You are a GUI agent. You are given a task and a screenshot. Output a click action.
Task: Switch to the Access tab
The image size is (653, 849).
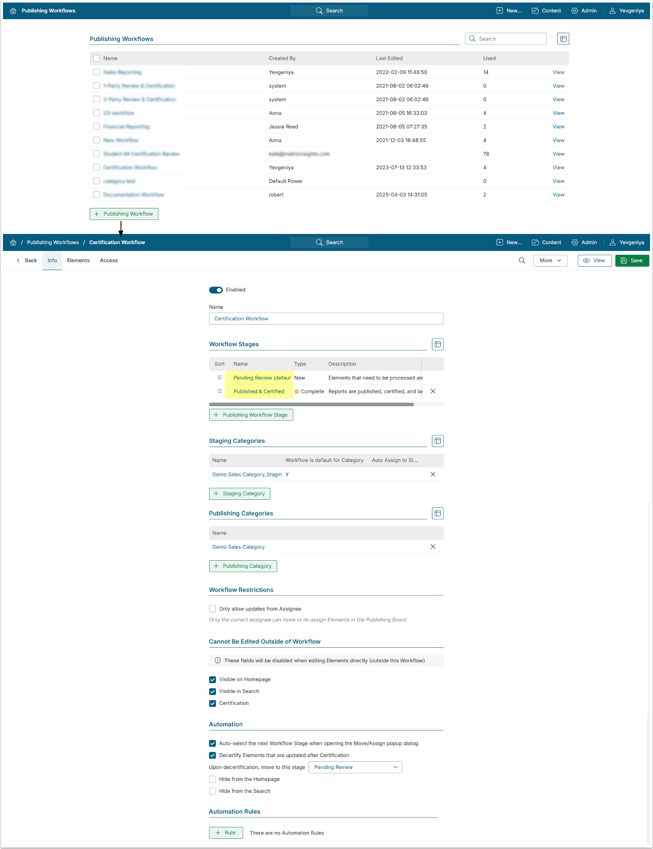(x=109, y=261)
